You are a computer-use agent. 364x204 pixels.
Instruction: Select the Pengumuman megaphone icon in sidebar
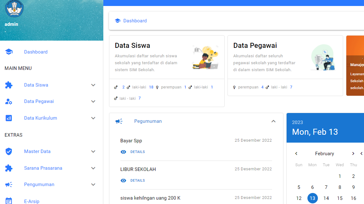(x=9, y=184)
